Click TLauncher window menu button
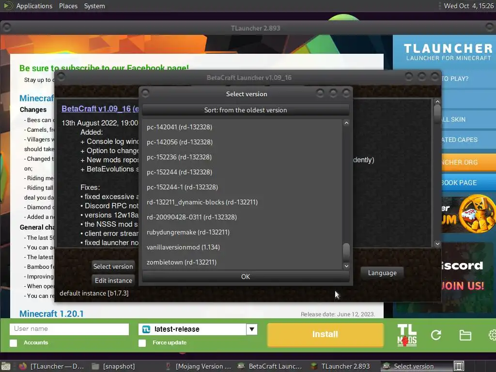The height and width of the screenshot is (372, 496). click(6, 28)
